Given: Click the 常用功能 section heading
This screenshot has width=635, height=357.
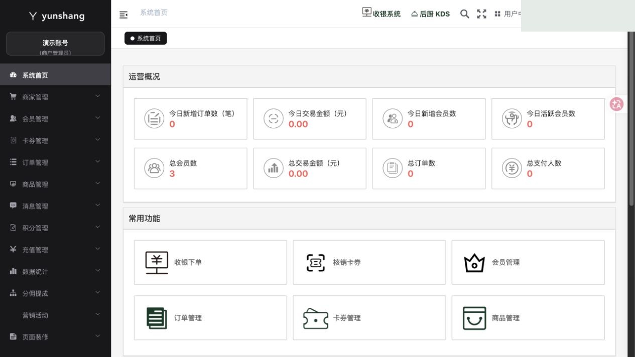Looking at the screenshot, I should click(x=144, y=219).
